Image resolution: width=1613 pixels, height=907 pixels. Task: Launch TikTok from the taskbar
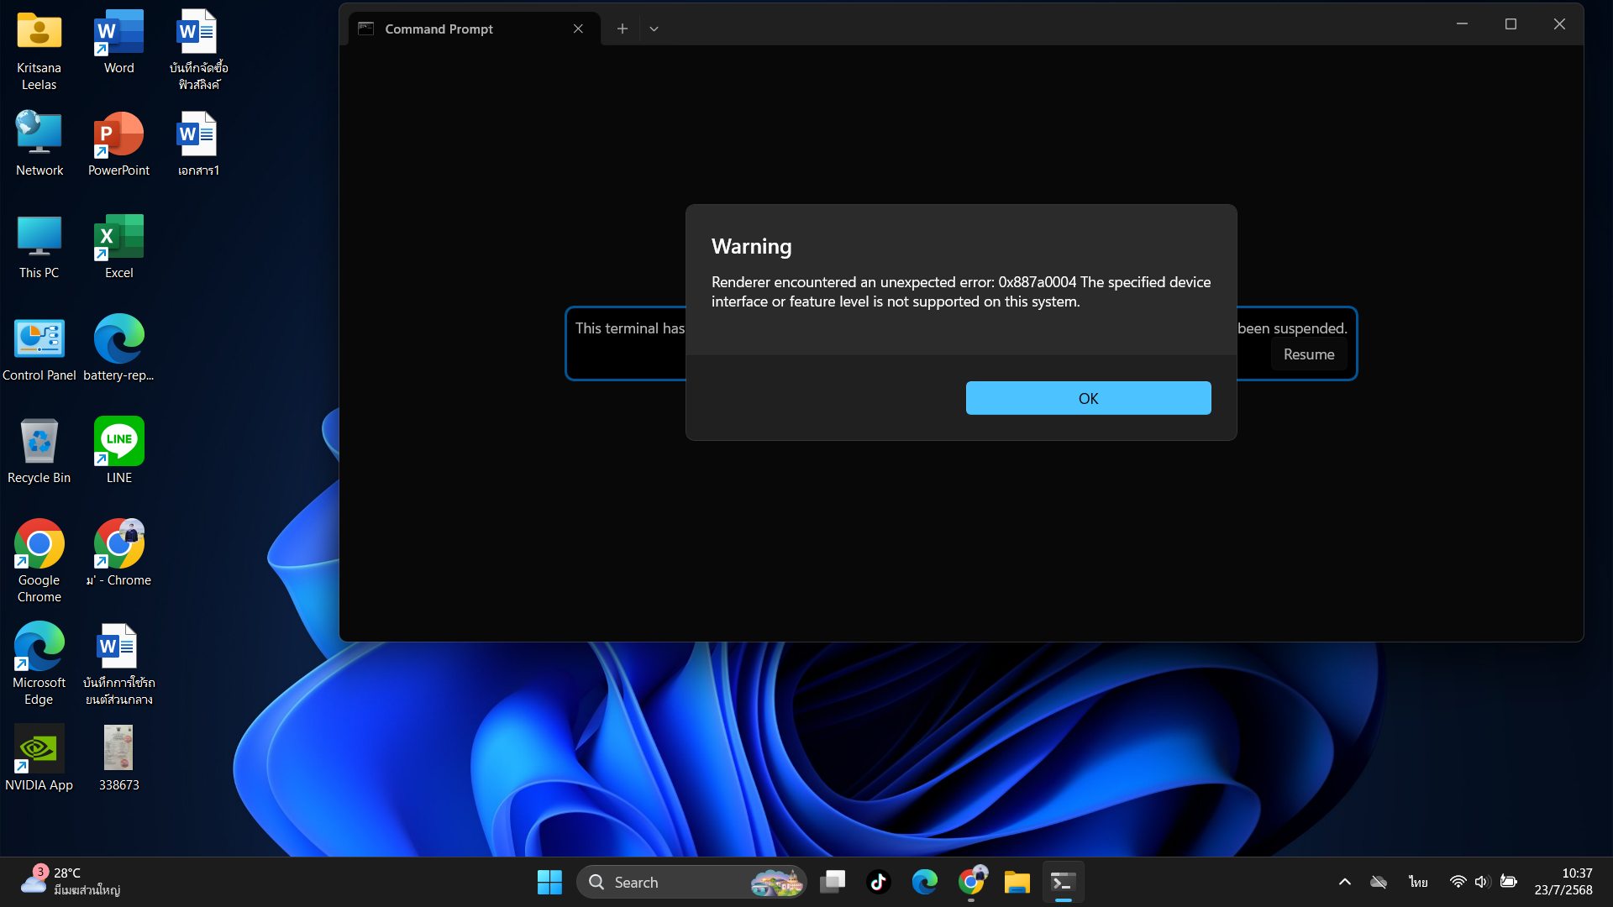coord(879,882)
